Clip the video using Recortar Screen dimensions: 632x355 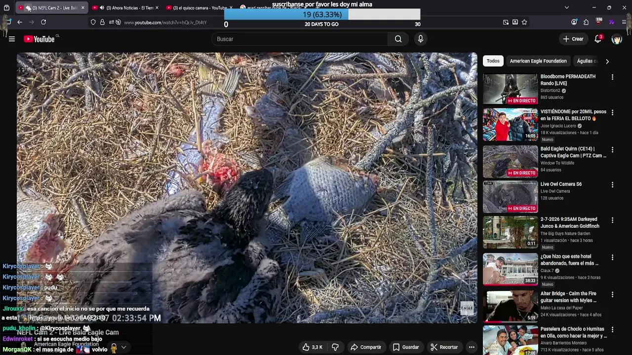[x=444, y=347]
